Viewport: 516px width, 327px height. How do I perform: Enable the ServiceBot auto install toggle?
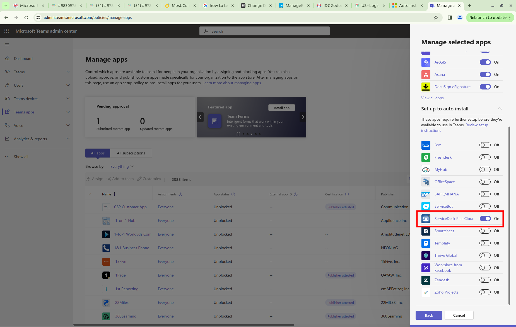485,206
